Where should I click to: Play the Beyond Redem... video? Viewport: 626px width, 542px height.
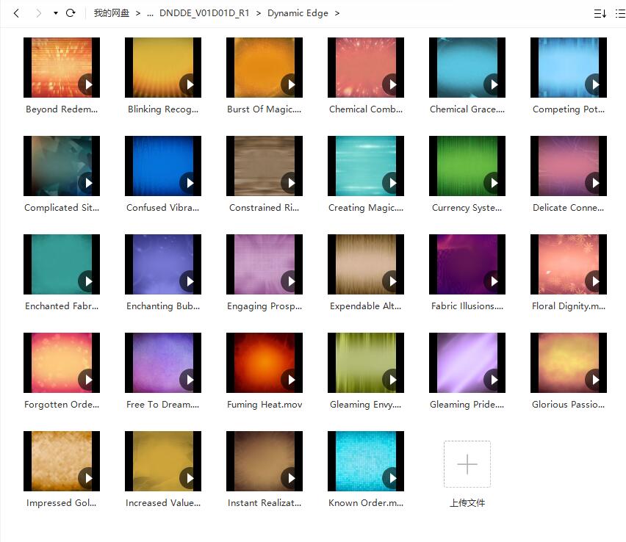[x=88, y=84]
